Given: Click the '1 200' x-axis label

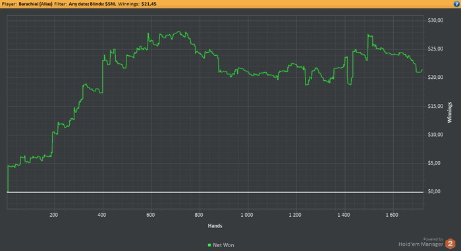Looking at the screenshot, I should (x=295, y=215).
